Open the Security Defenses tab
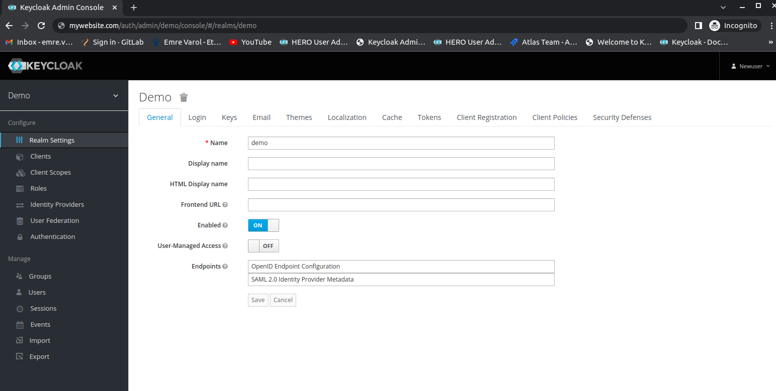The image size is (776, 391). point(622,117)
